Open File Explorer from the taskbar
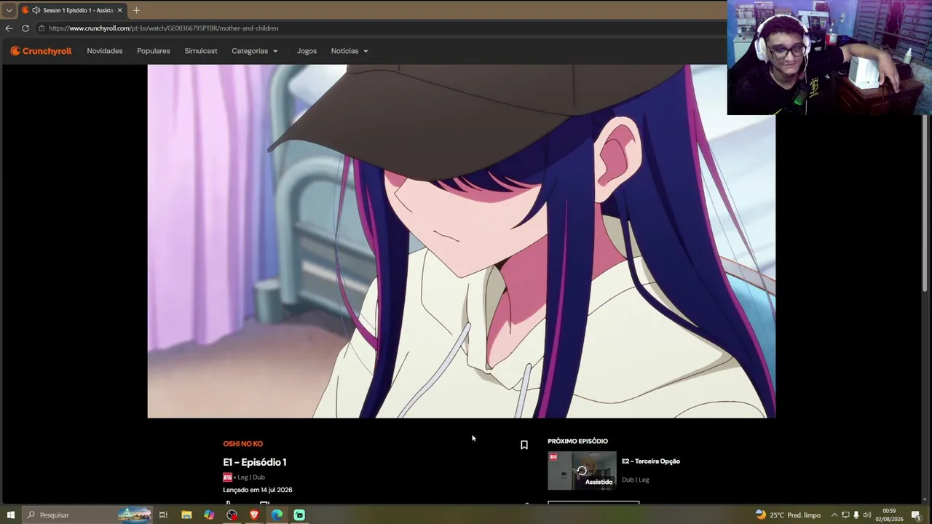932x524 pixels. [186, 515]
